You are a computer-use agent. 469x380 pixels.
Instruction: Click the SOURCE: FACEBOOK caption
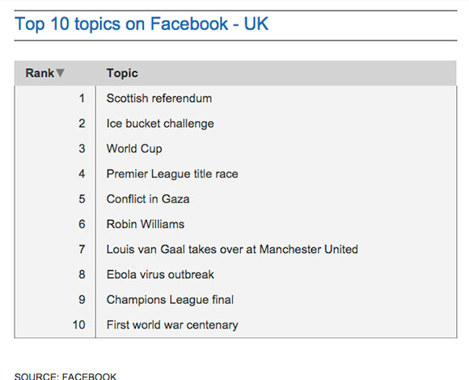click(x=65, y=376)
